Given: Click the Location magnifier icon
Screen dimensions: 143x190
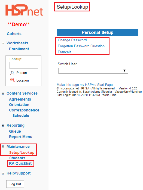Looking at the screenshot, I should (x=12, y=80).
